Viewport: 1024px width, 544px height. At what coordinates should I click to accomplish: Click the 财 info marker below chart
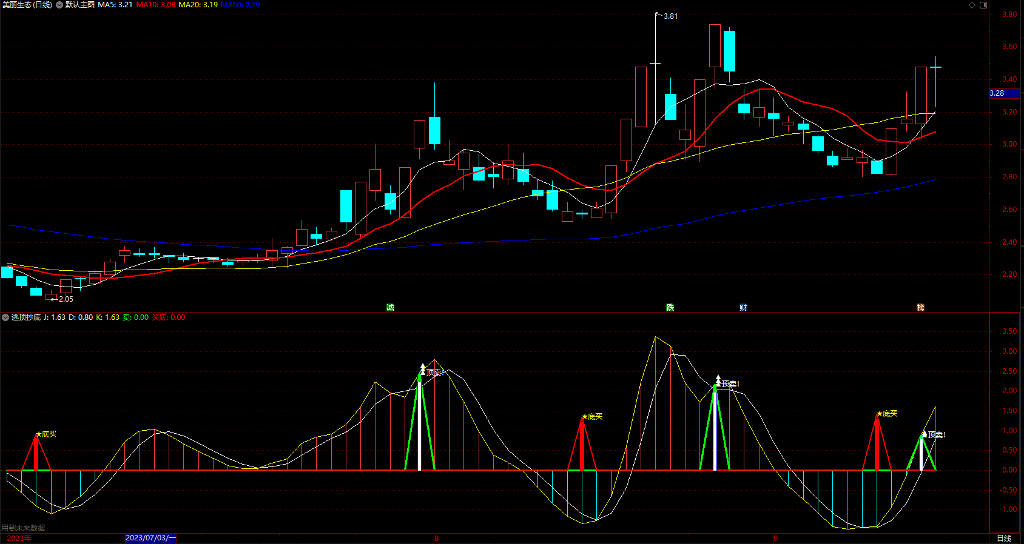click(743, 308)
